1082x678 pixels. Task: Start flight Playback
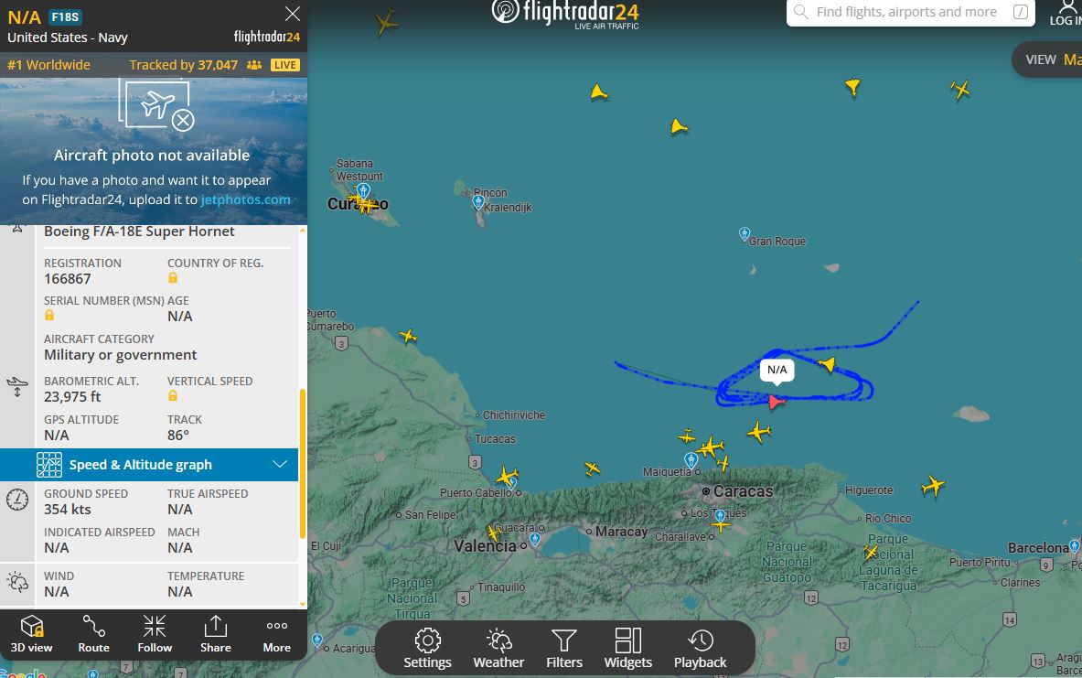[x=700, y=649]
